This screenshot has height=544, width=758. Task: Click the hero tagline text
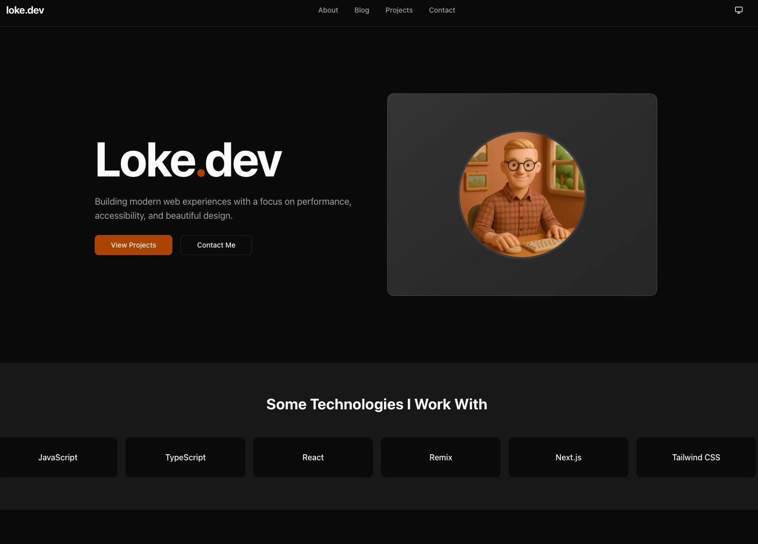click(x=223, y=208)
